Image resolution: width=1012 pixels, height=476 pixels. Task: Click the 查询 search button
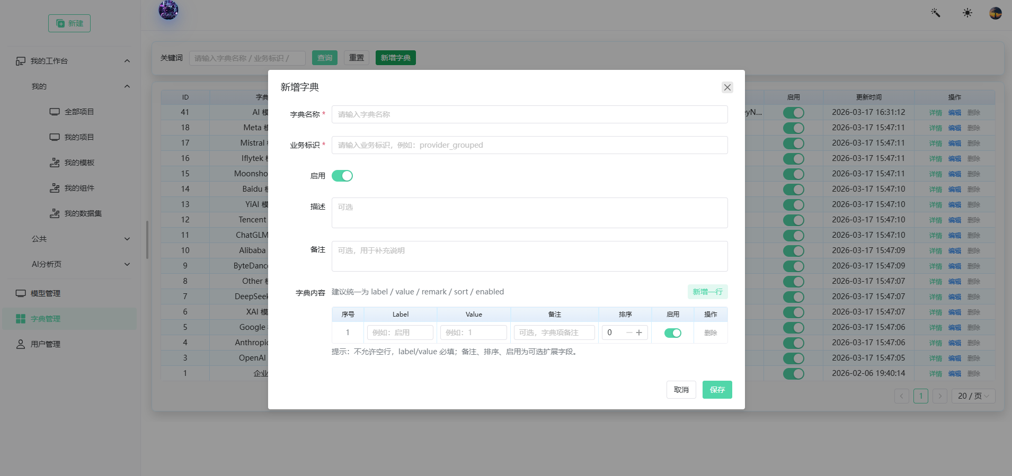point(325,58)
